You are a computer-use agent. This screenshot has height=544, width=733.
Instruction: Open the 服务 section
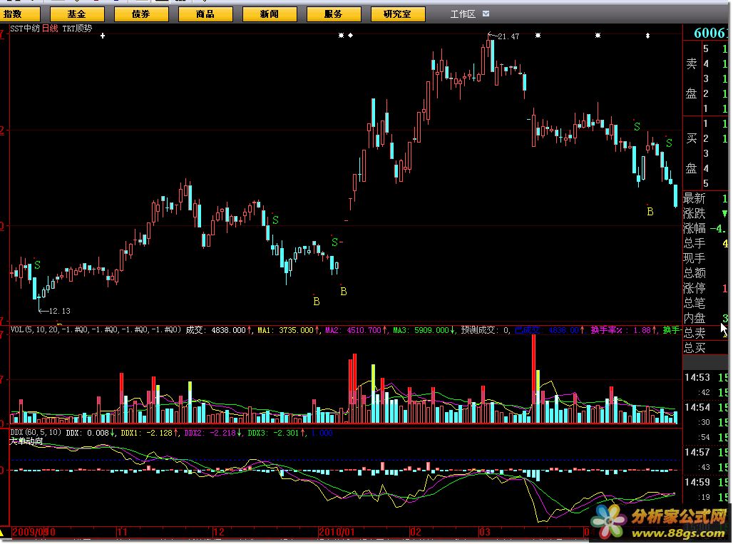333,14
